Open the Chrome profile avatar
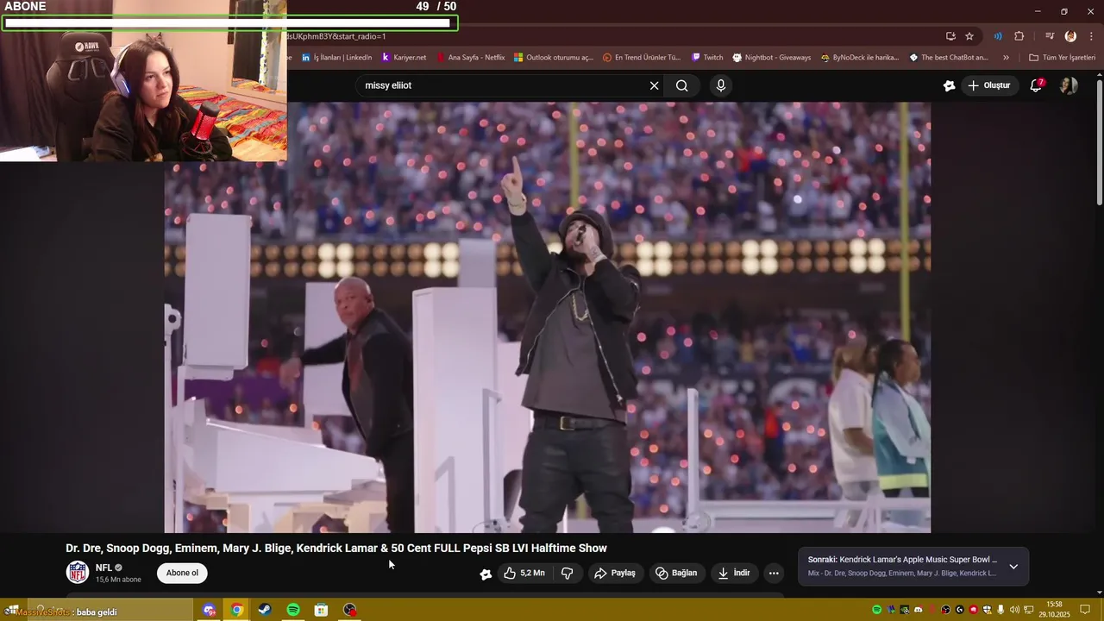 click(1070, 36)
